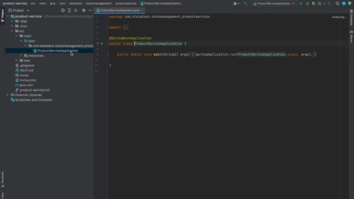Hide the Project tool window

(90, 11)
